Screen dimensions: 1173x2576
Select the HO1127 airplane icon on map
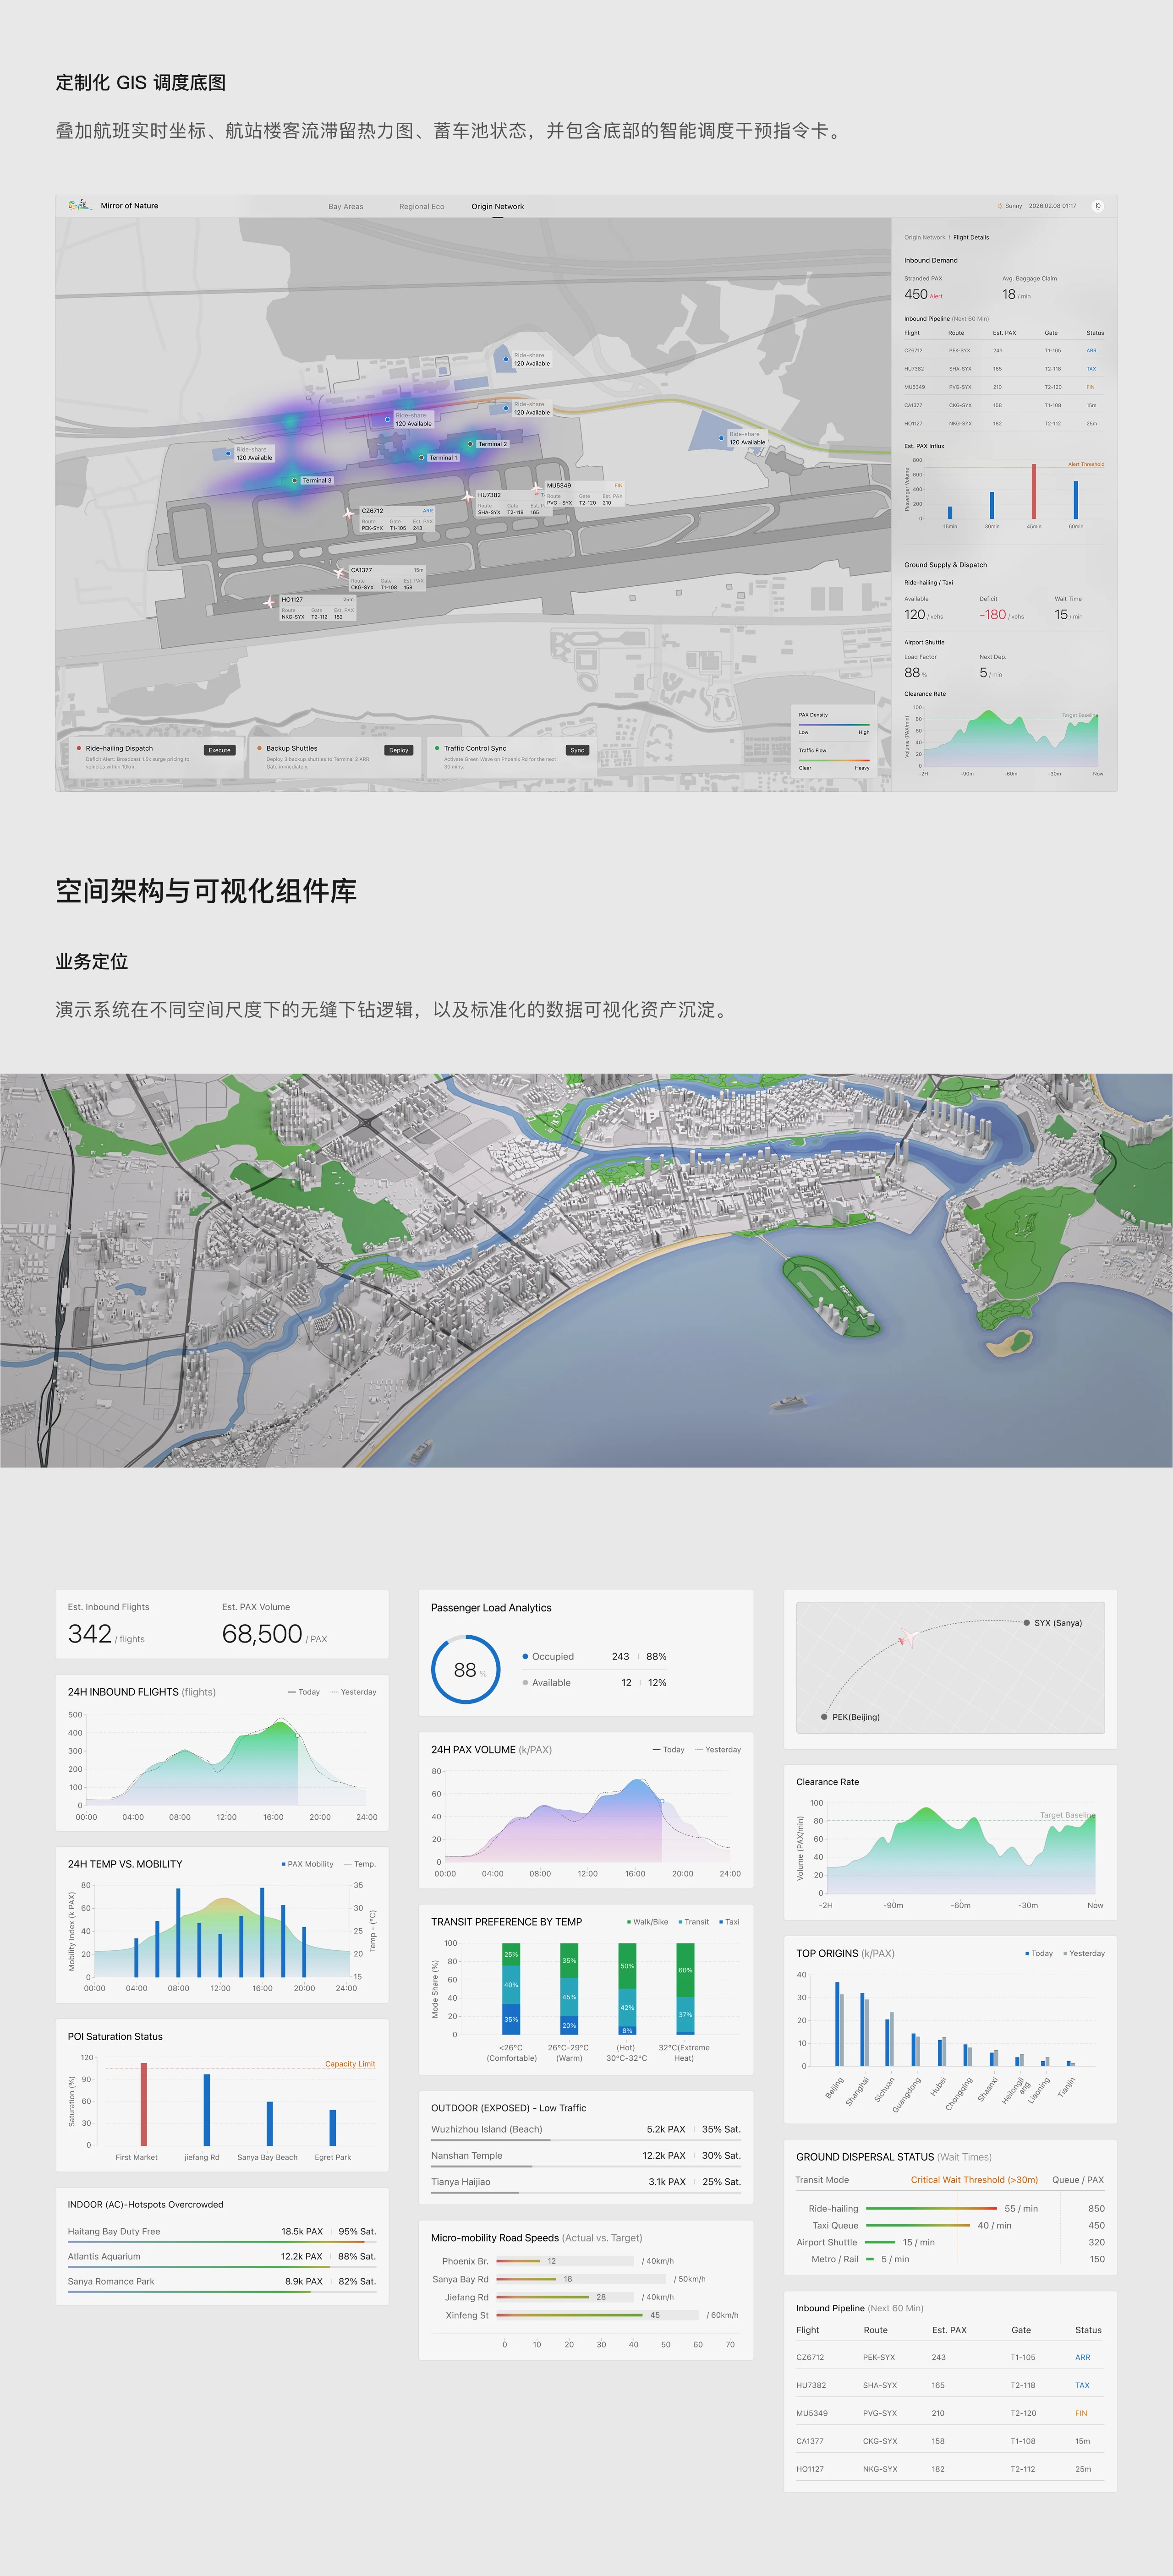pos(269,603)
